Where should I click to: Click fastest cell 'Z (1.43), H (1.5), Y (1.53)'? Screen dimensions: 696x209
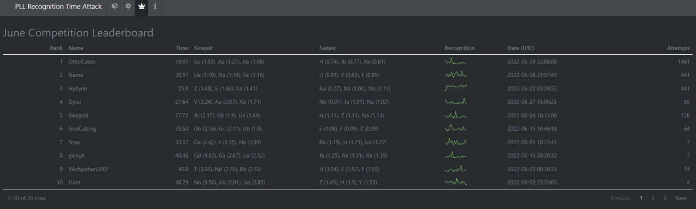pyautogui.click(x=348, y=182)
